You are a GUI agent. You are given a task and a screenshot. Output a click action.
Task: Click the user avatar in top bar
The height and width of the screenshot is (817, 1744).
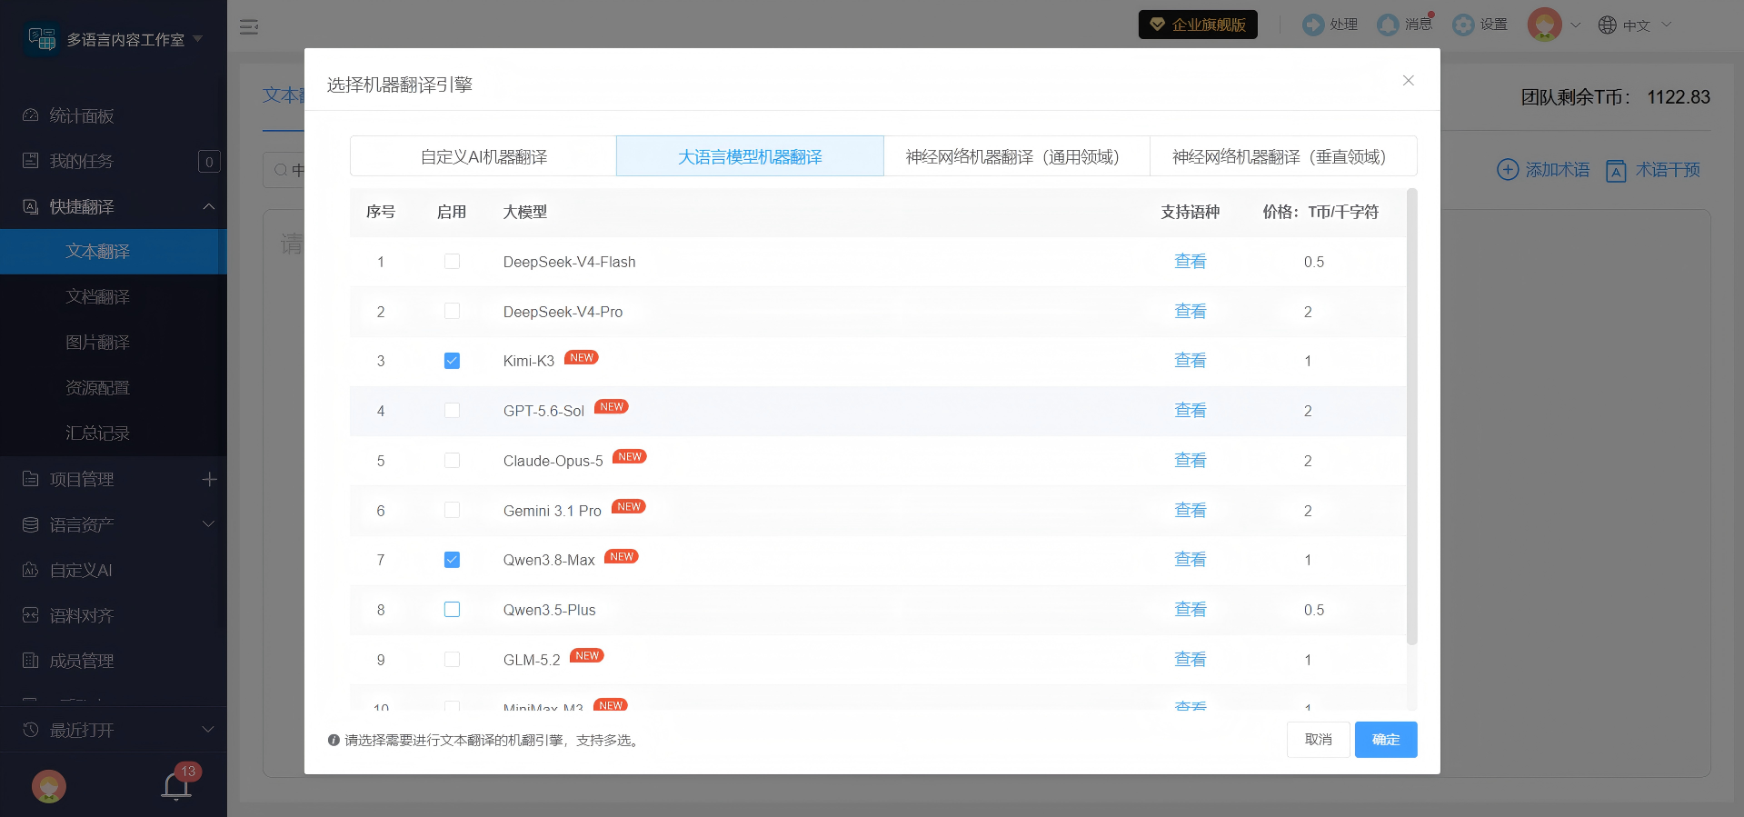pyautogui.click(x=1545, y=25)
